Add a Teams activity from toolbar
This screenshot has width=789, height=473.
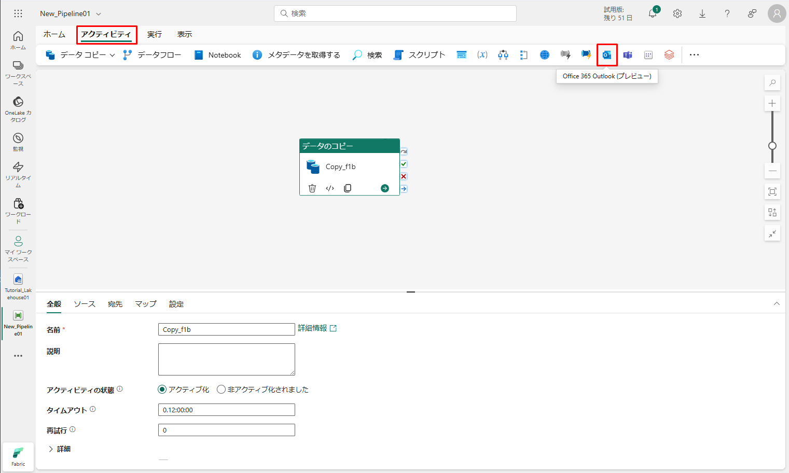click(x=628, y=55)
